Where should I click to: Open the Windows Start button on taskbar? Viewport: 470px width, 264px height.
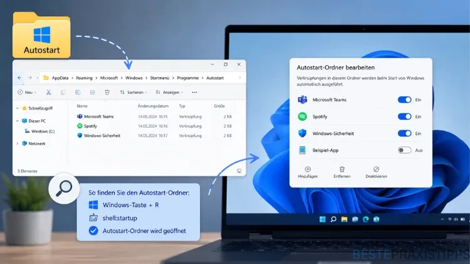(x=323, y=220)
